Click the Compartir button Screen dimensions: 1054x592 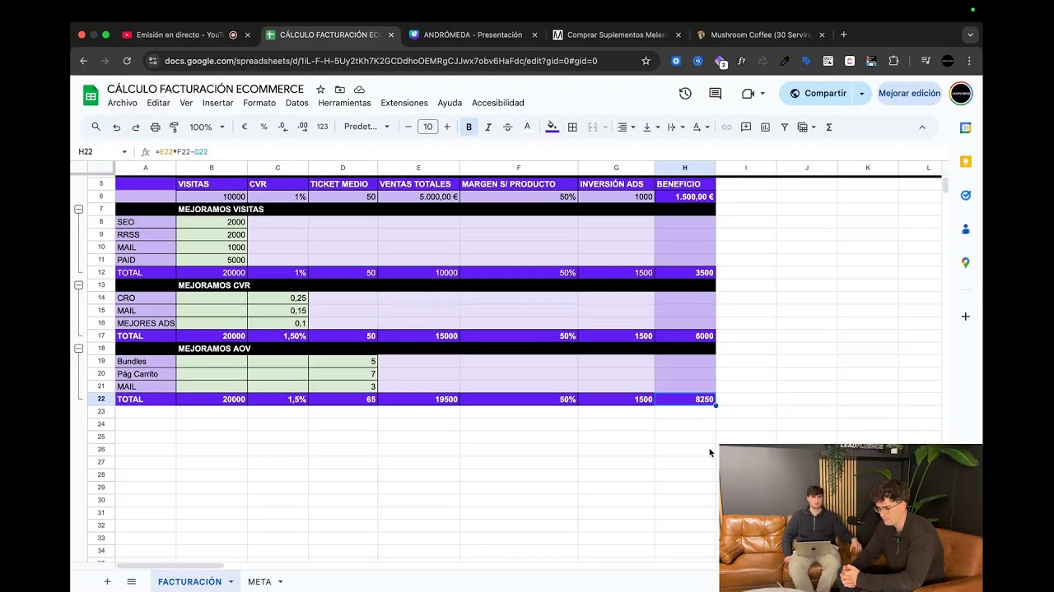(x=817, y=93)
